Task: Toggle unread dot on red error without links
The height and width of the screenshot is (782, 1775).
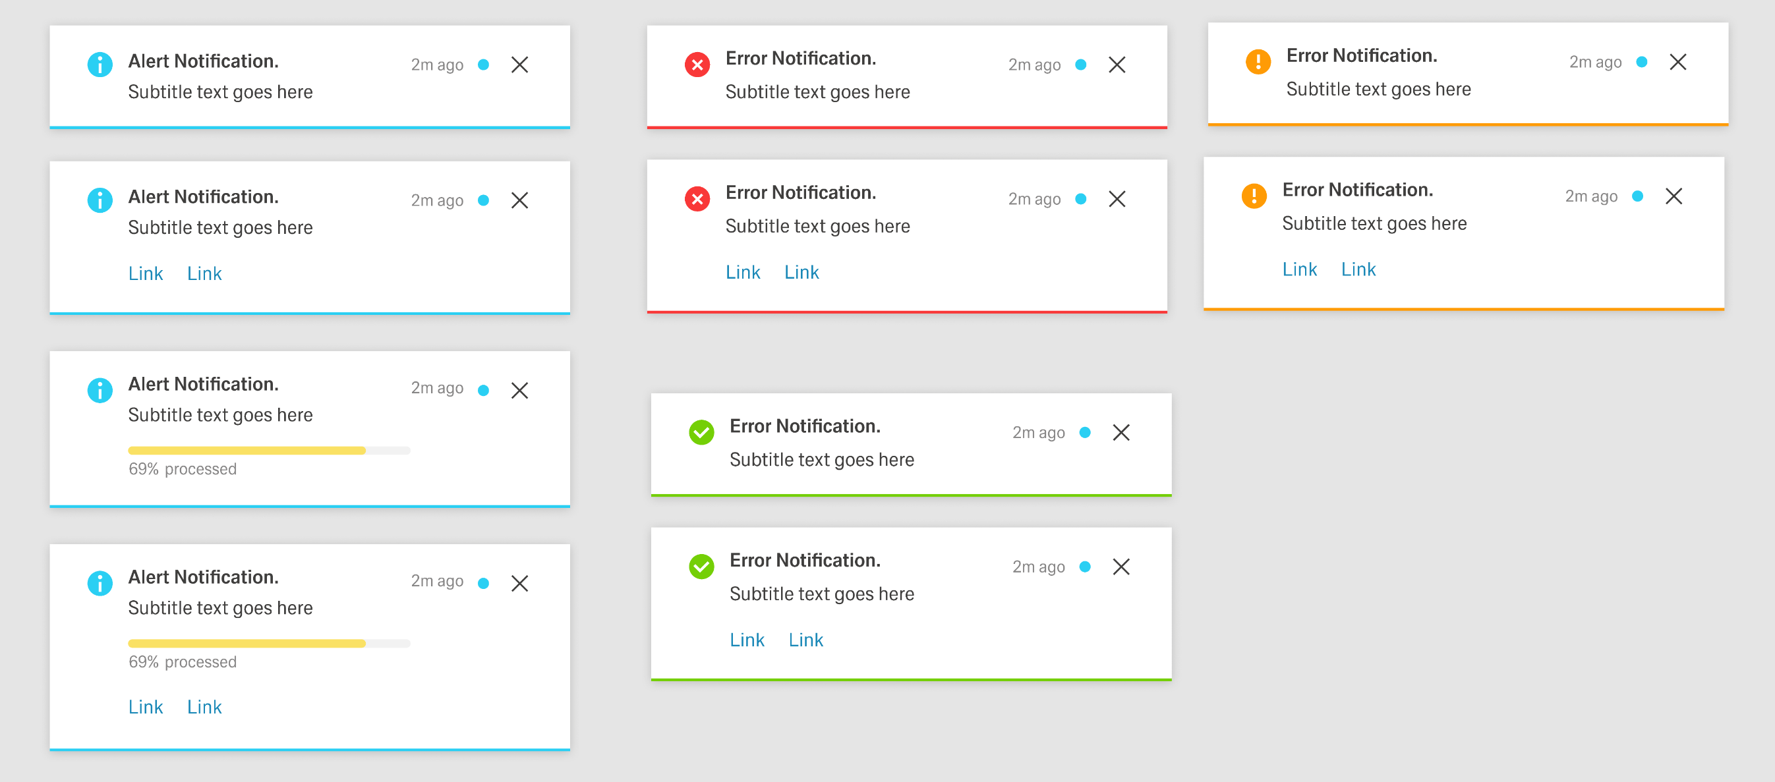Action: coord(1080,65)
